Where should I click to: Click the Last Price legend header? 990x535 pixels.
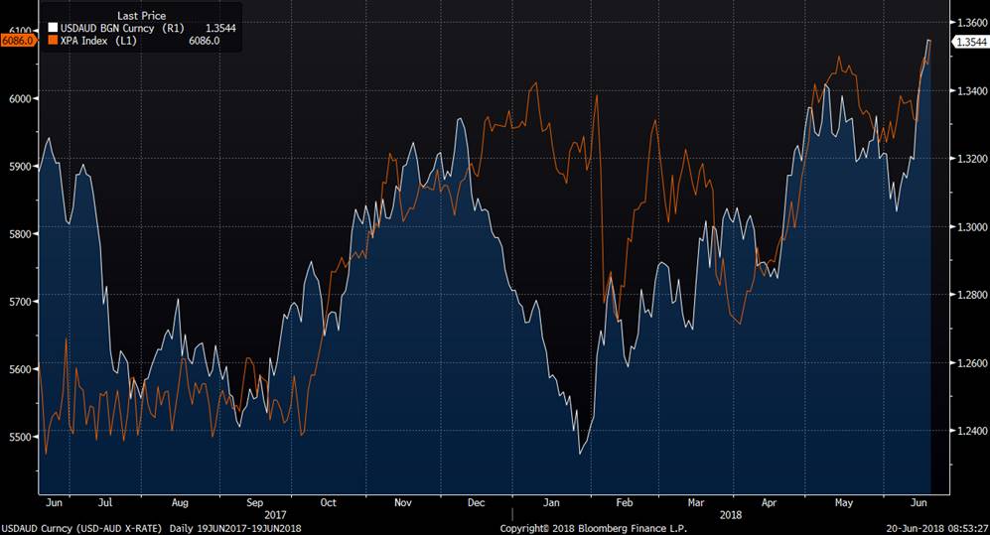141,16
